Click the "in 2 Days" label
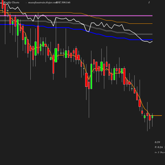Image resolution: width=165 pixels, height=165 pixels. click(160, 152)
